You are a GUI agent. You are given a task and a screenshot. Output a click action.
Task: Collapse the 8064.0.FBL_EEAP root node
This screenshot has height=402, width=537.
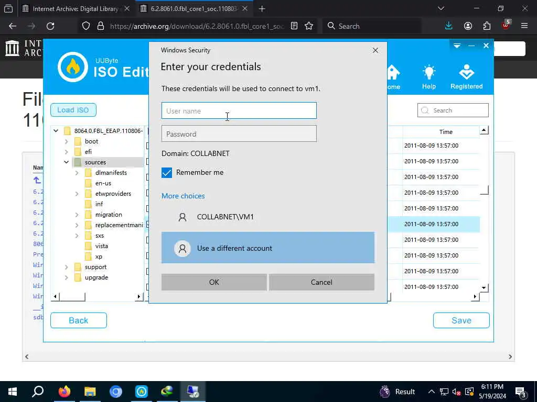click(x=56, y=130)
